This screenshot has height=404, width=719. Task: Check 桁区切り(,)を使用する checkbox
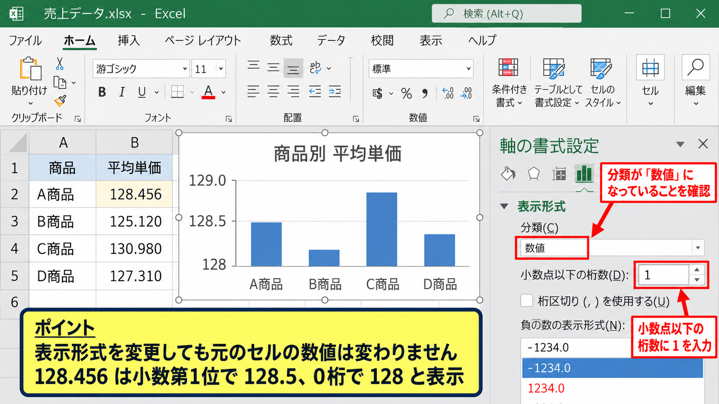[x=527, y=301]
